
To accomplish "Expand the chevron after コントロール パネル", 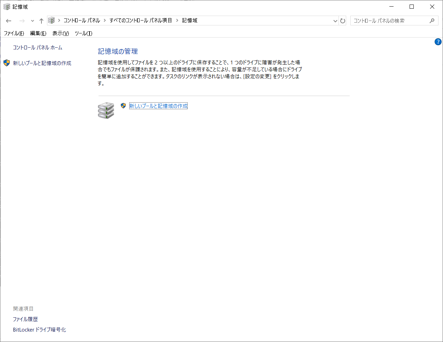I will tap(105, 21).
